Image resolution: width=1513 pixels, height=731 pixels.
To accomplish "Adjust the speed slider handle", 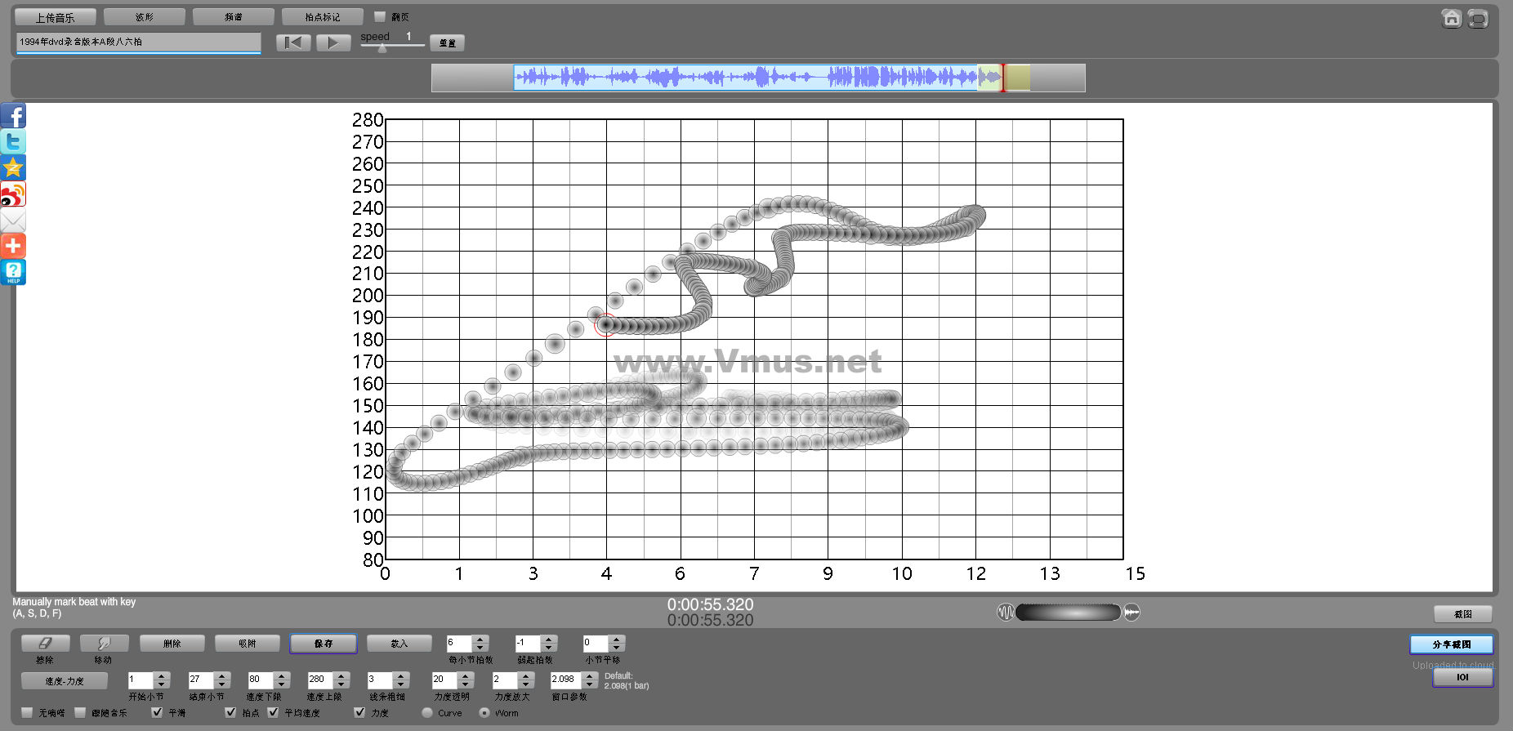I will click(382, 48).
